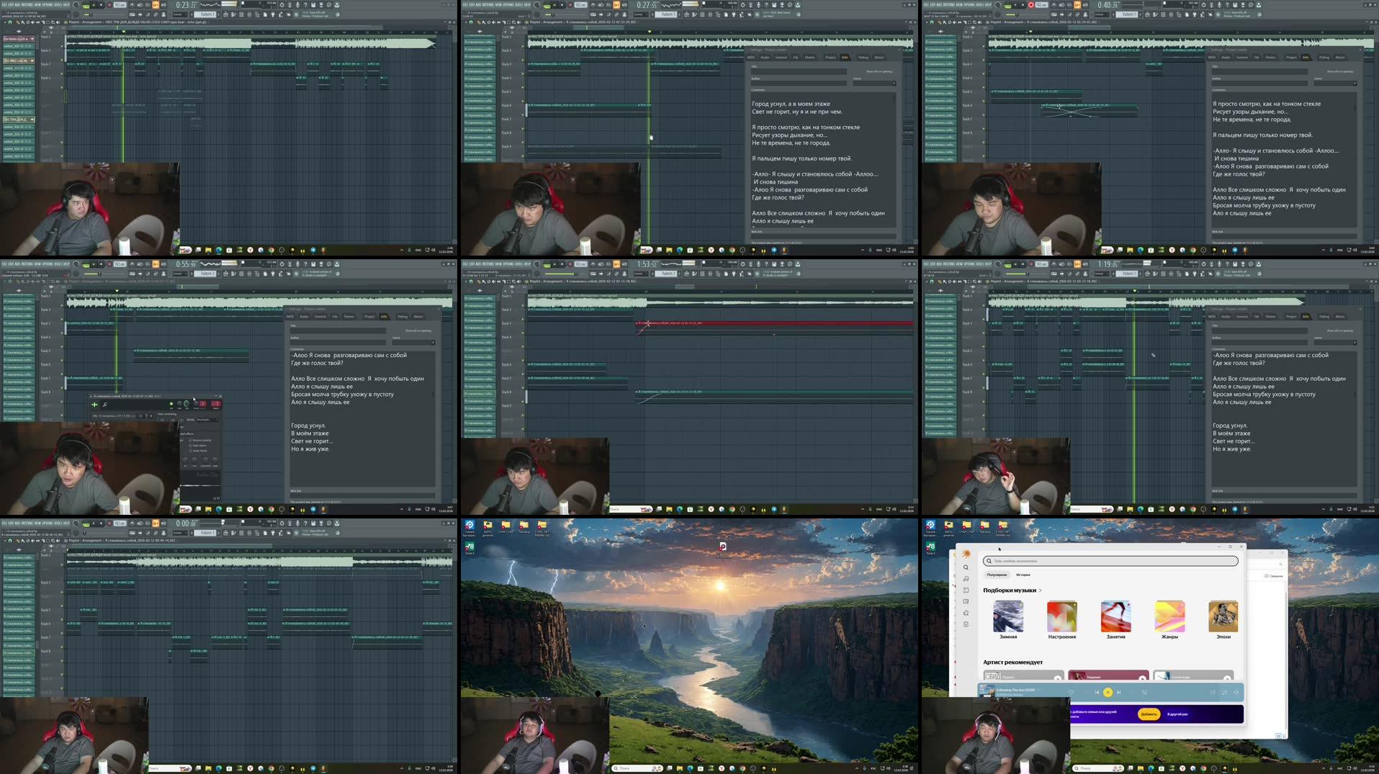The width and height of the screenshot is (1379, 774).
Task: Toggle typing keyboard to piano keyboard mode
Action: [x=155, y=4]
